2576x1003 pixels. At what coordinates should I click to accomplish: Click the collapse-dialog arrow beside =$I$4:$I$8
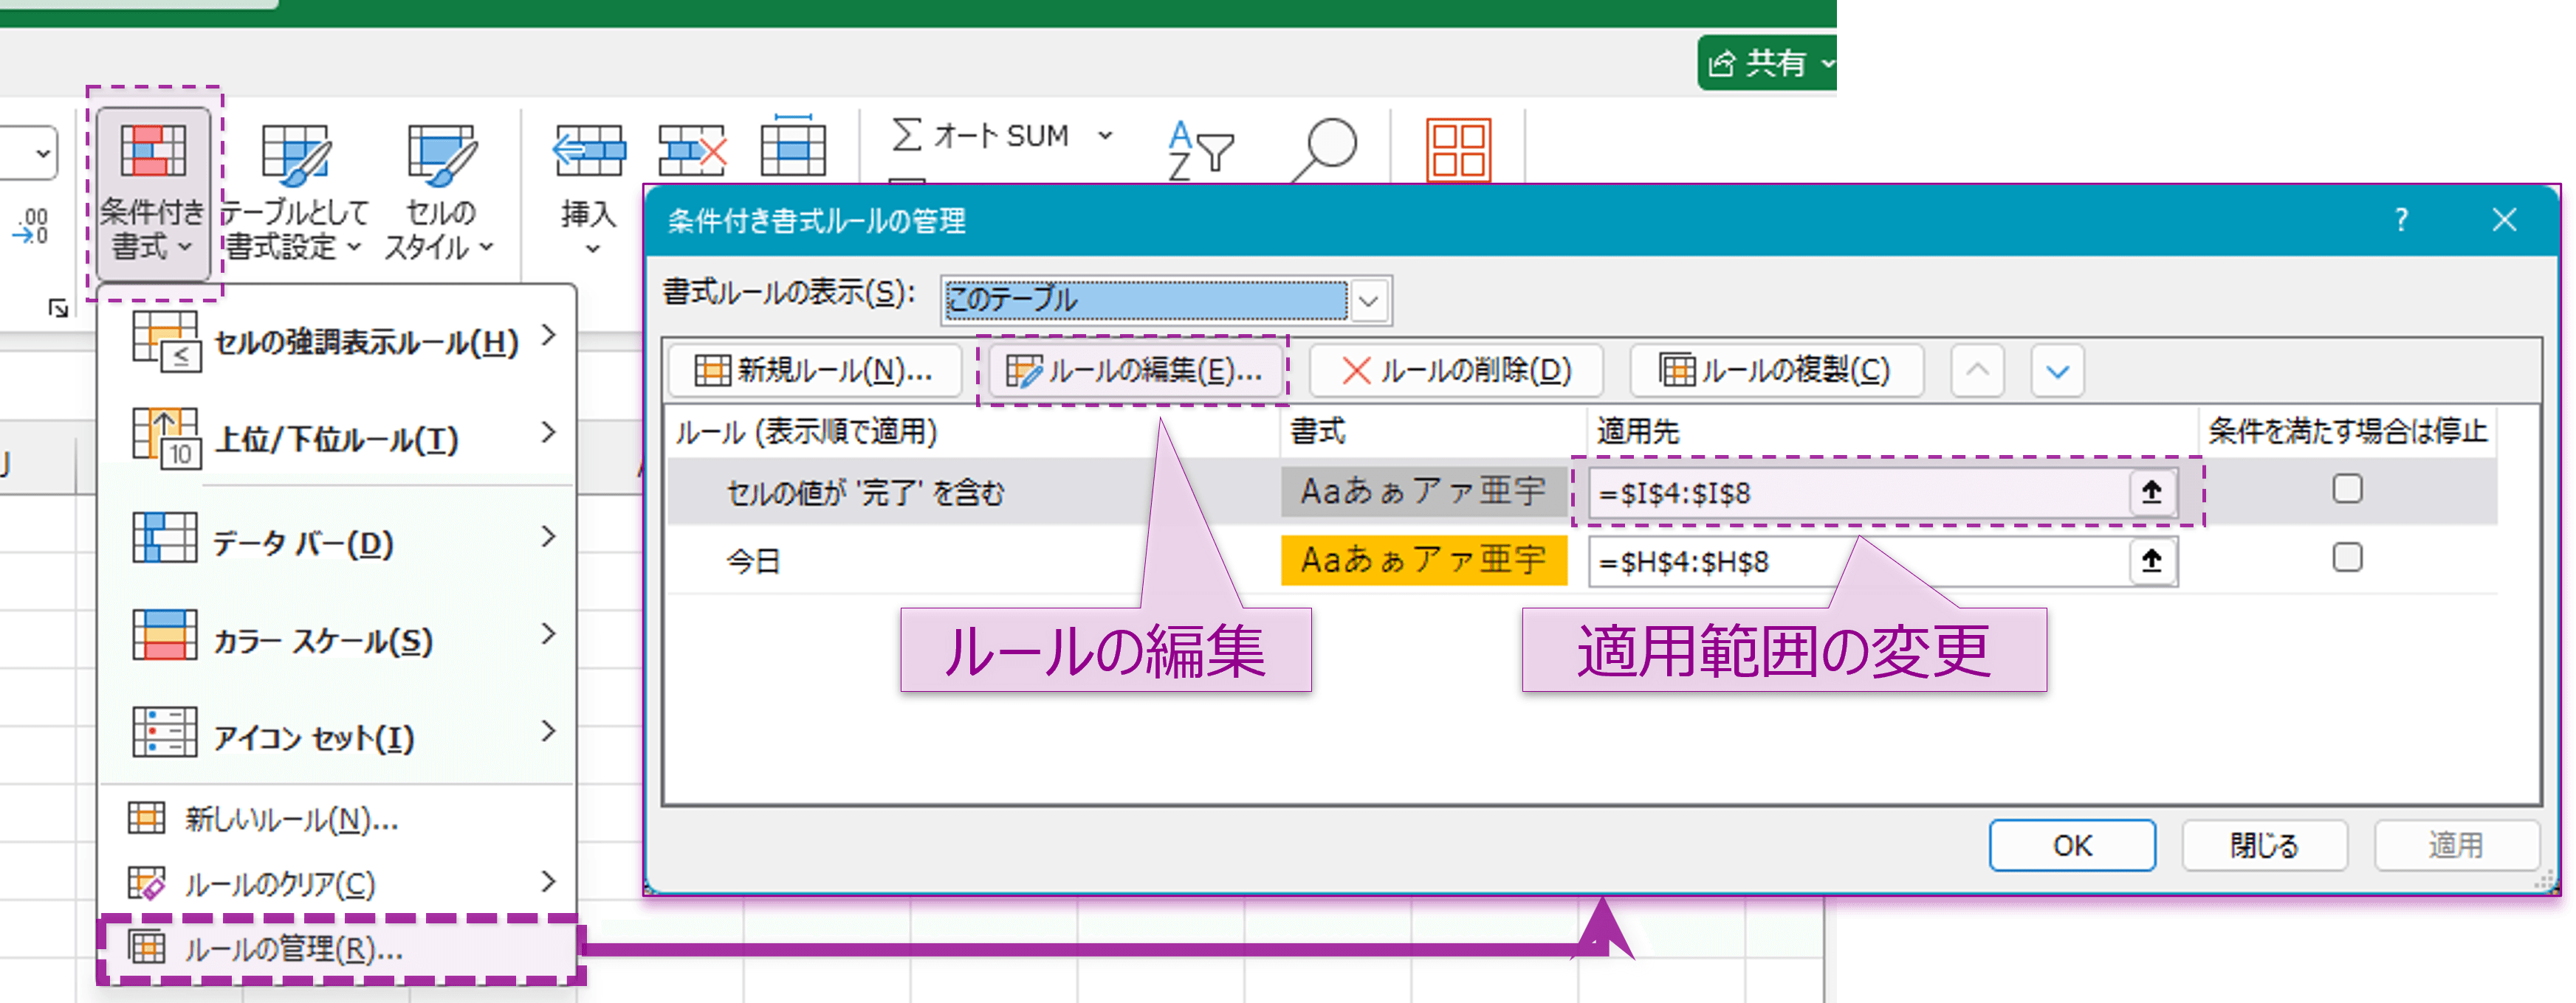click(x=2150, y=491)
